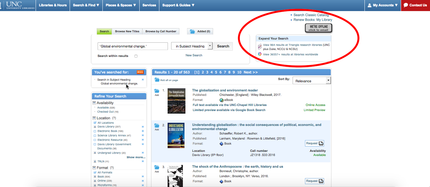Open Contact Us chat
The image size is (430, 187).
[x=415, y=5]
